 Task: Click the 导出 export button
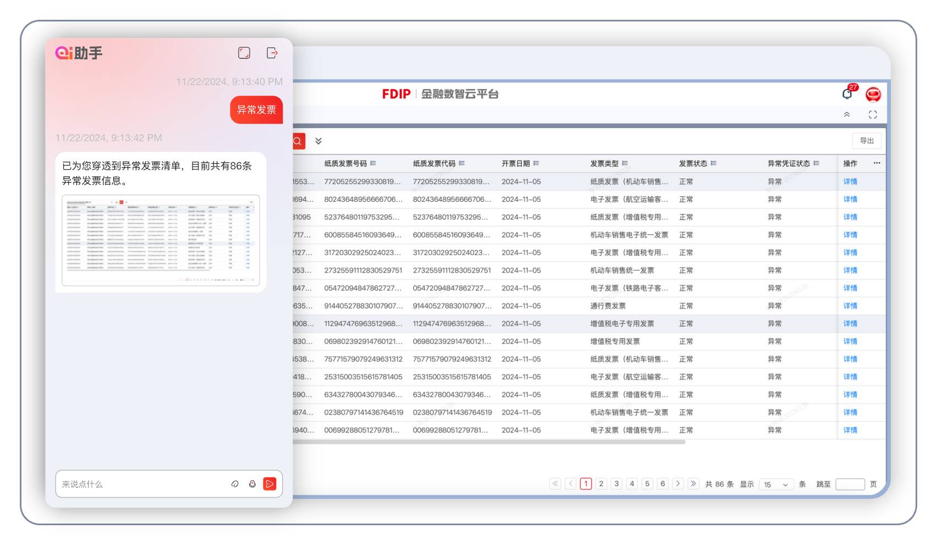[x=867, y=141]
